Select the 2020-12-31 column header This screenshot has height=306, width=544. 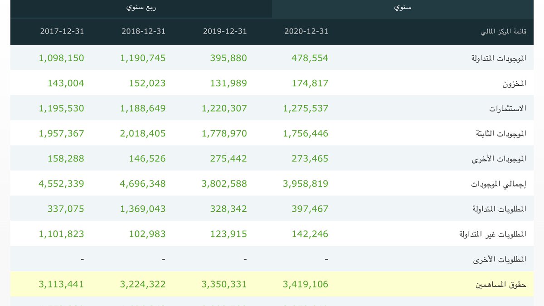coord(306,31)
